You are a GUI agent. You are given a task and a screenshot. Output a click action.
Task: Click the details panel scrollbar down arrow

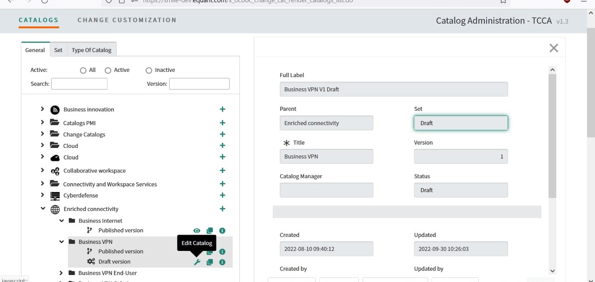(552, 271)
